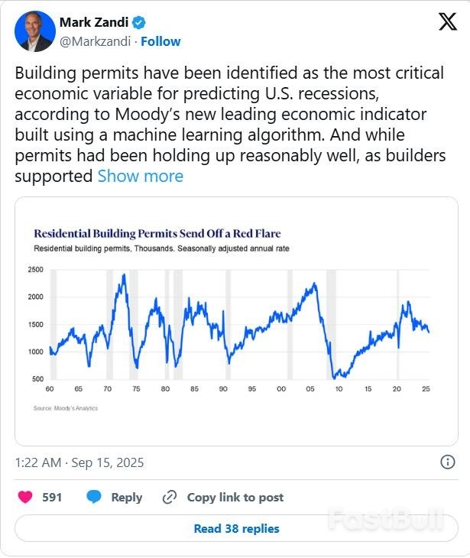
Task: Click the reply speech bubble icon
Action: (94, 497)
